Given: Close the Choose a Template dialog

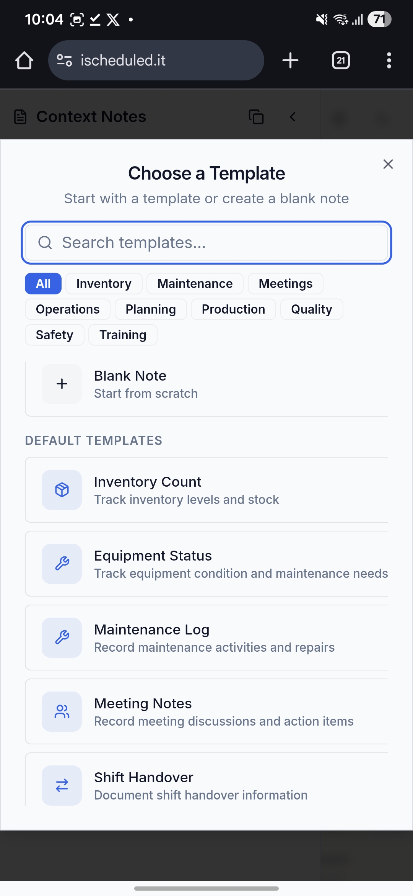Looking at the screenshot, I should (x=388, y=164).
